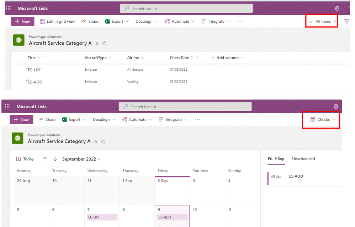Image resolution: width=355 pixels, height=227 pixels.
Task: Click Add column header
Action: pos(228,58)
